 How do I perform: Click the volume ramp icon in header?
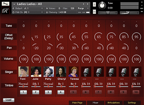(128, 13)
